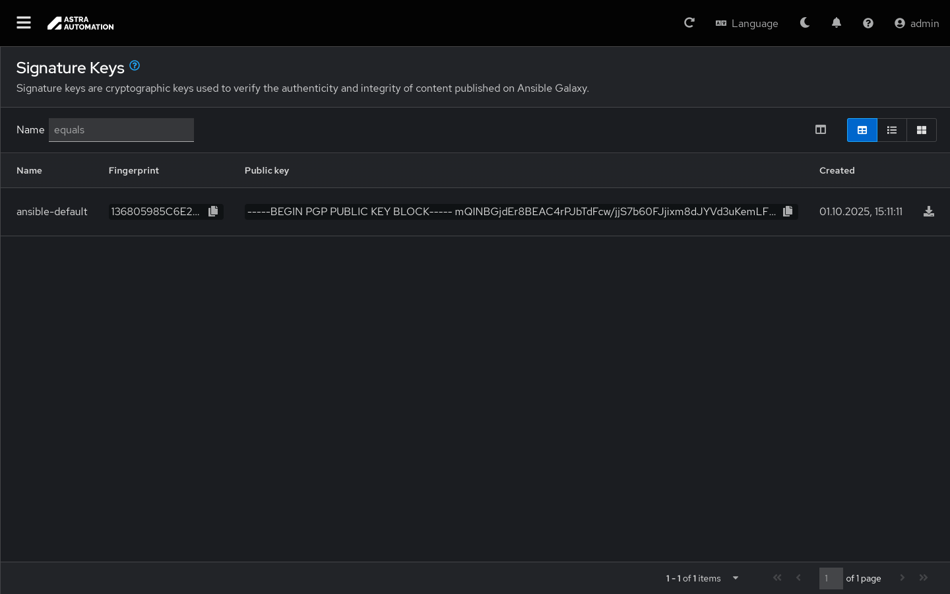The width and height of the screenshot is (950, 594).
Task: Click the refresh icon in header
Action: coord(689,23)
